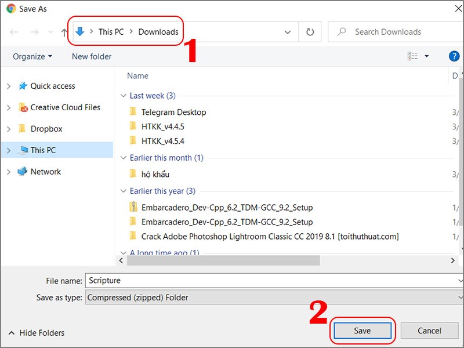Sort by the Name column header
The height and width of the screenshot is (348, 464).
tap(137, 76)
